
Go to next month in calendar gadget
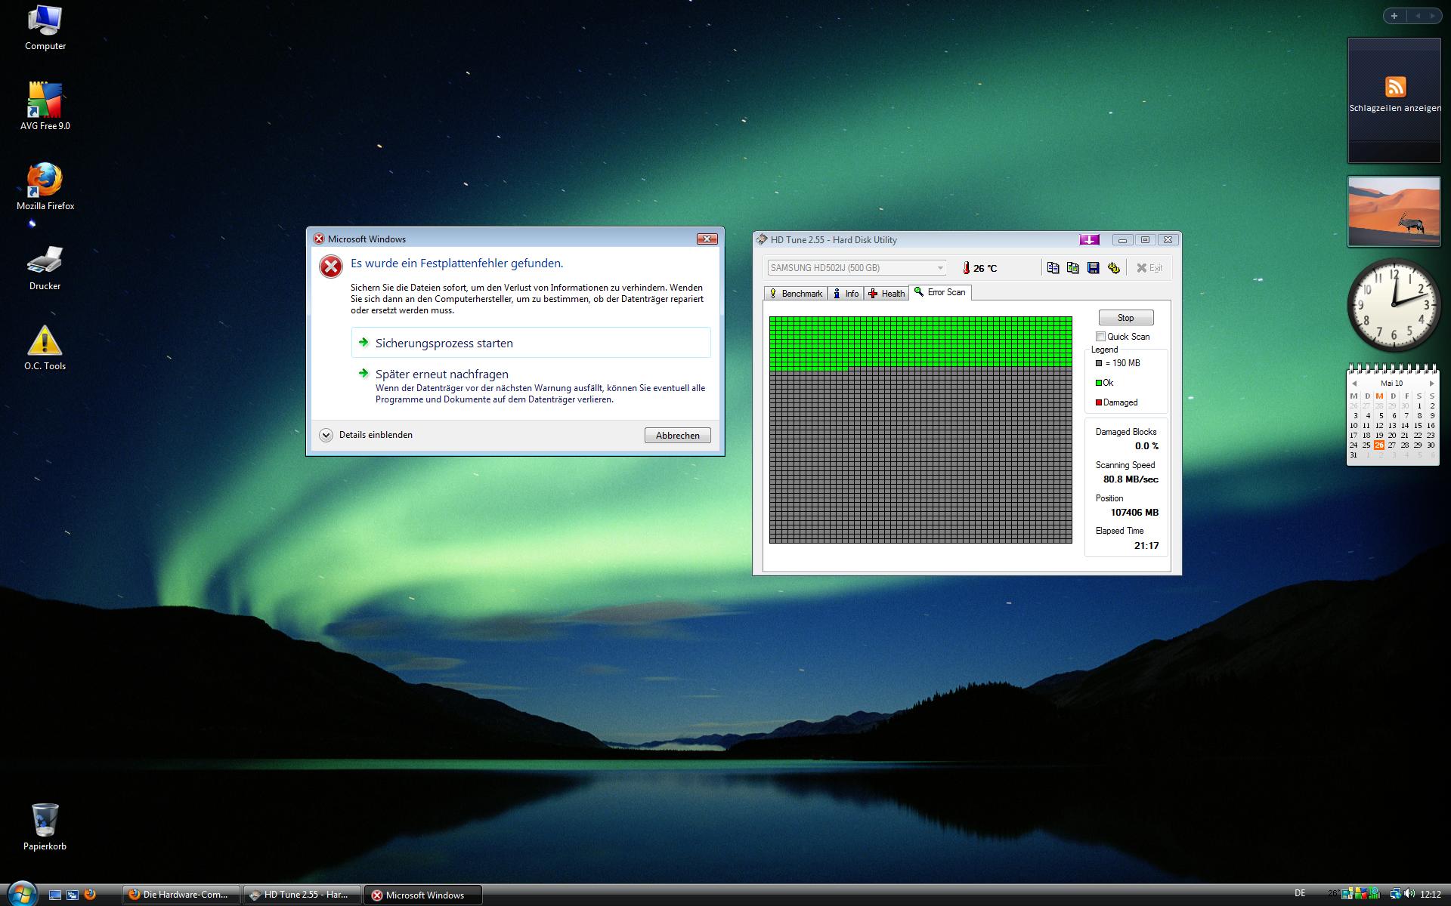(x=1431, y=384)
